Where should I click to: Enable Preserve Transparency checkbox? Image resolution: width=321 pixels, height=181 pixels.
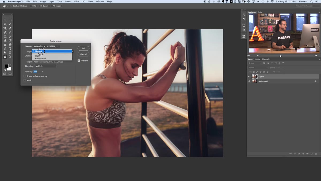(25, 76)
